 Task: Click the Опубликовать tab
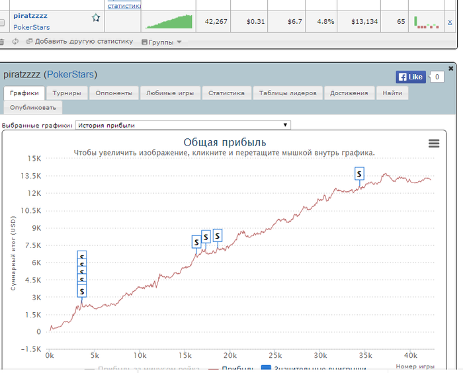(33, 108)
